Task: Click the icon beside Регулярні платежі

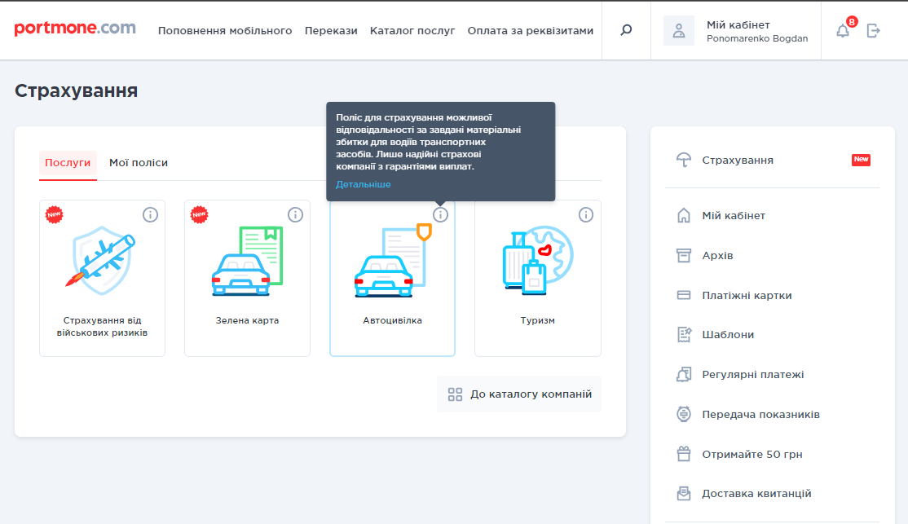Action: pos(684,375)
